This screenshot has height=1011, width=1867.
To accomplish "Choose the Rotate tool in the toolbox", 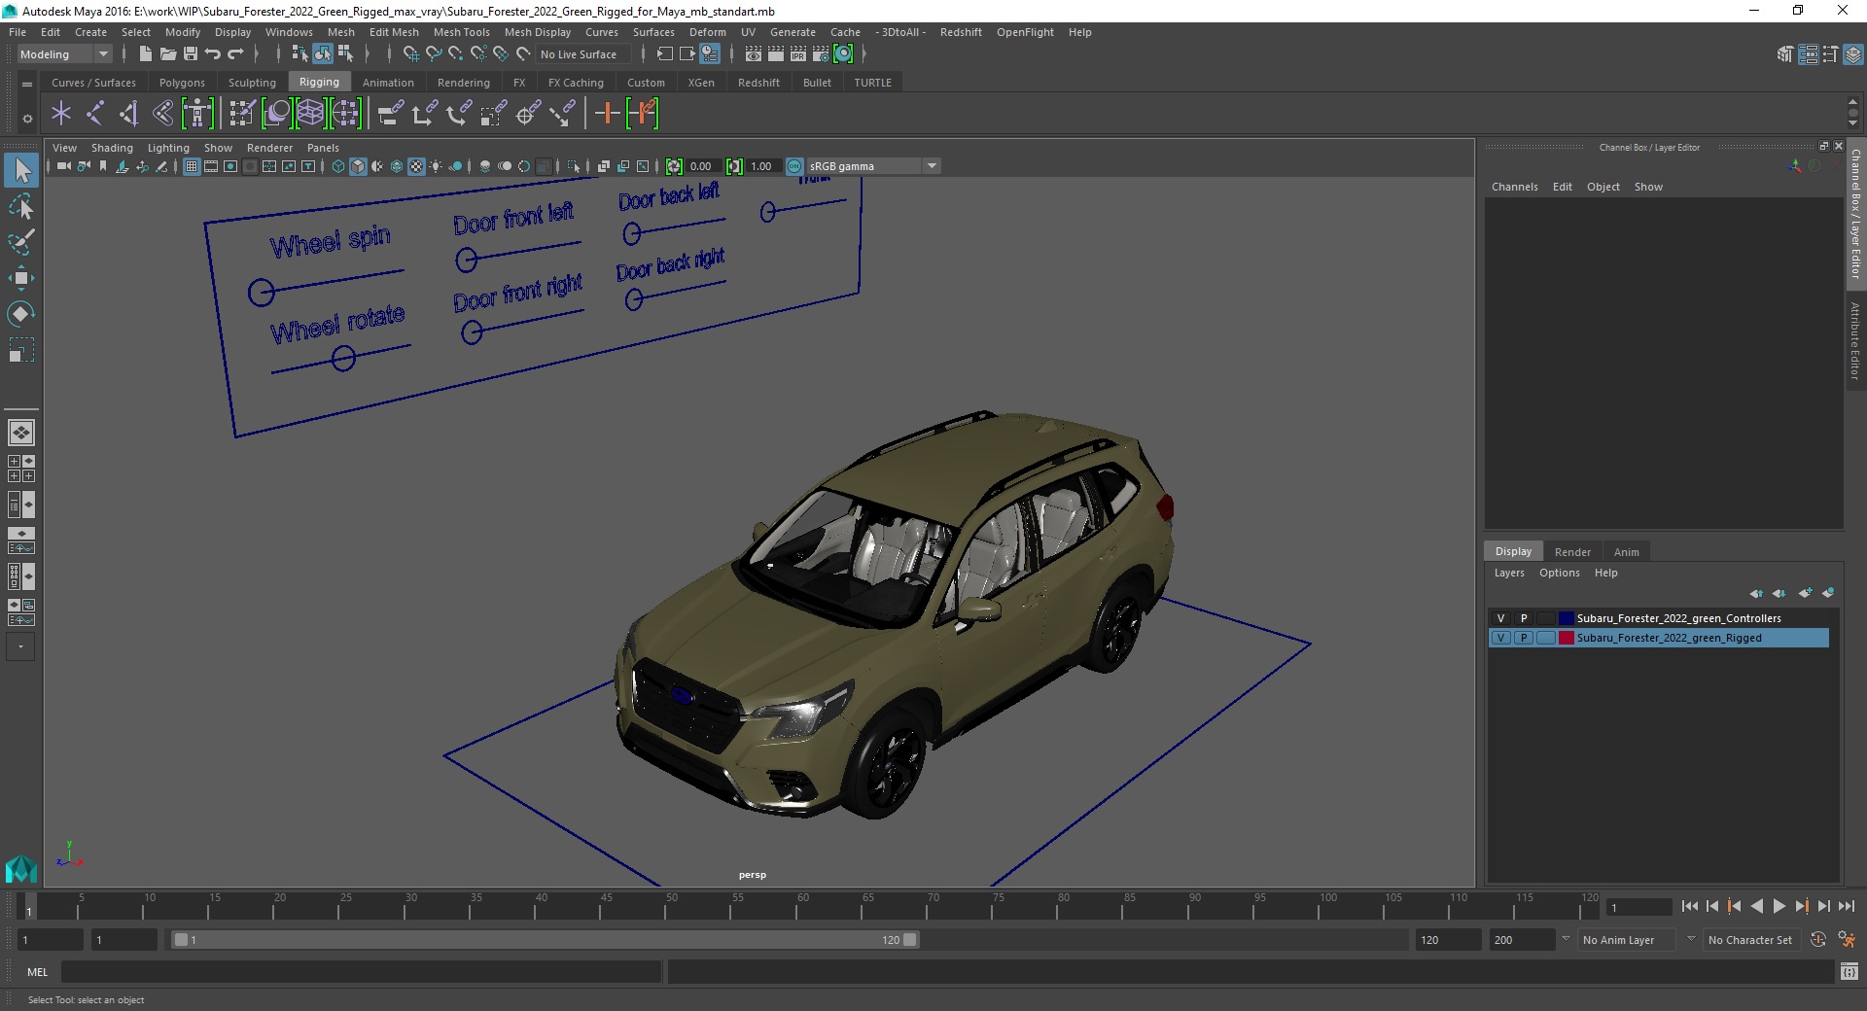I will click(x=20, y=313).
